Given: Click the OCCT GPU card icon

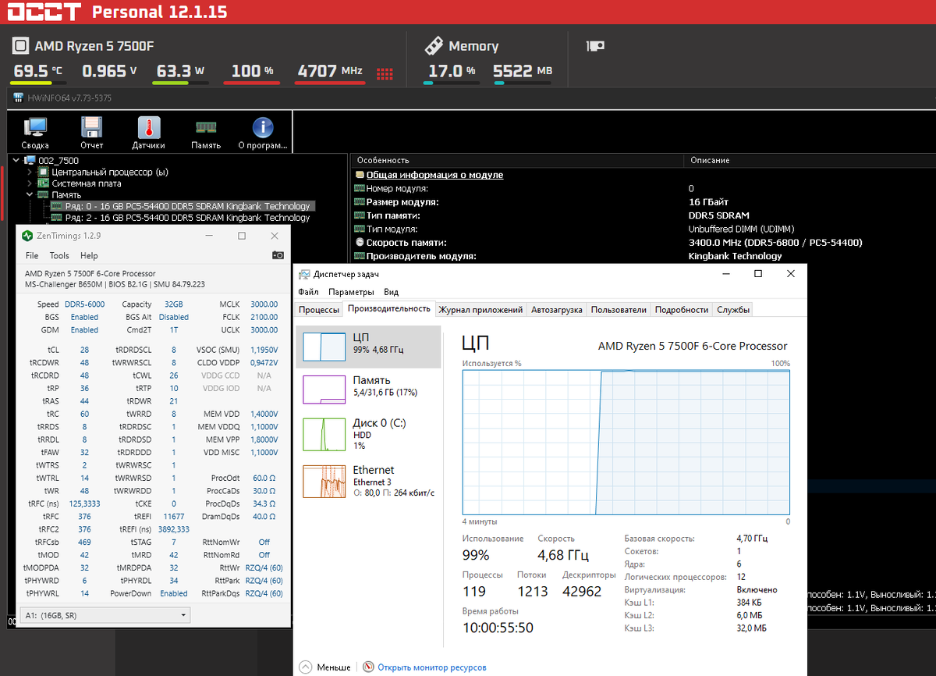Looking at the screenshot, I should pyautogui.click(x=595, y=46).
